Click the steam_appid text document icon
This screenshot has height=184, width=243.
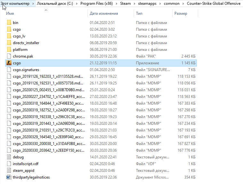click(9, 171)
